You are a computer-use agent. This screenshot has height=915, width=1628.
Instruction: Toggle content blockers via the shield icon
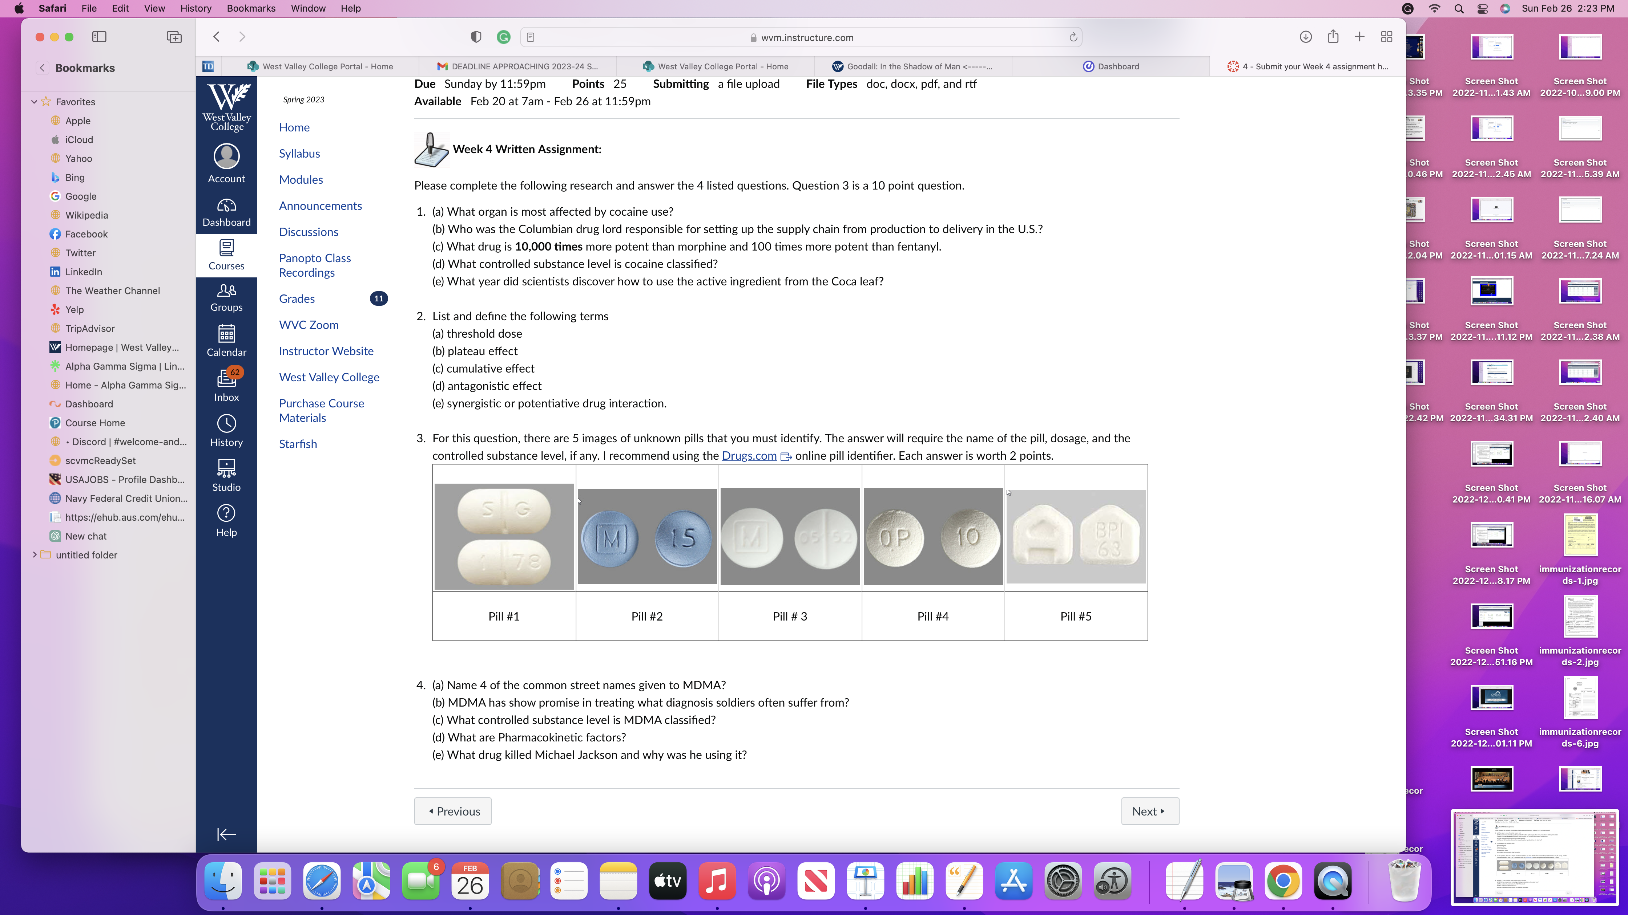476,37
